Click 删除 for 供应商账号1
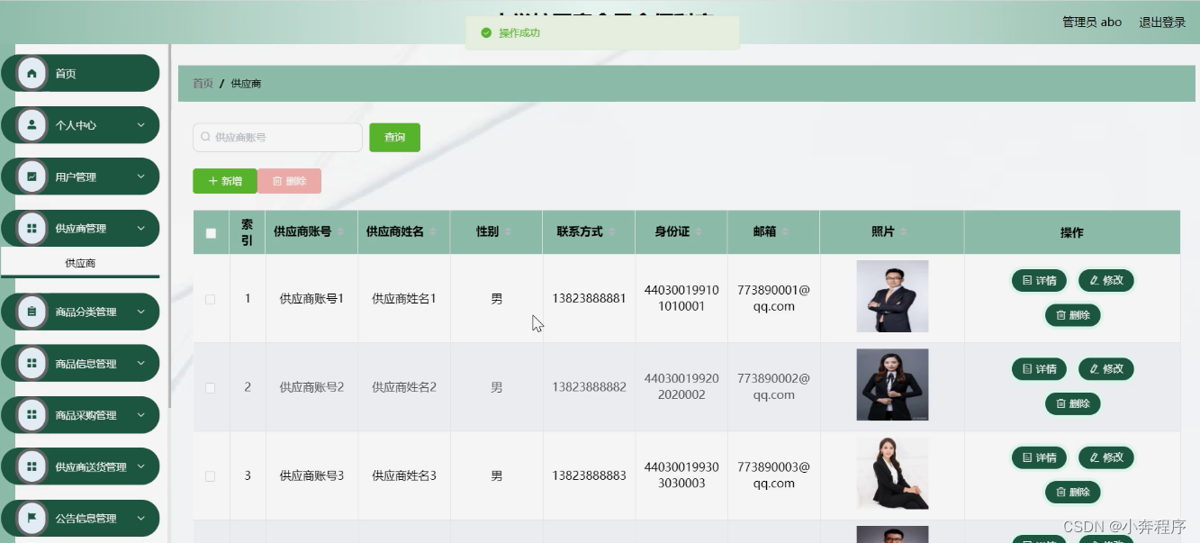Image resolution: width=1200 pixels, height=543 pixels. (x=1072, y=315)
